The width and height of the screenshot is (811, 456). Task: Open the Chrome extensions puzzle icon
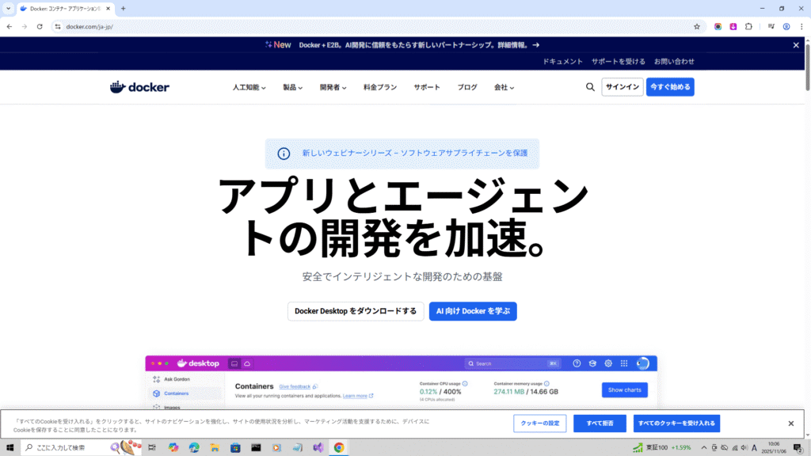pos(748,26)
